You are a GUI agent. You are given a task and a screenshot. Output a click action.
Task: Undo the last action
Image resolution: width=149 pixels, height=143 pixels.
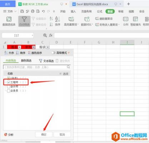43,11
